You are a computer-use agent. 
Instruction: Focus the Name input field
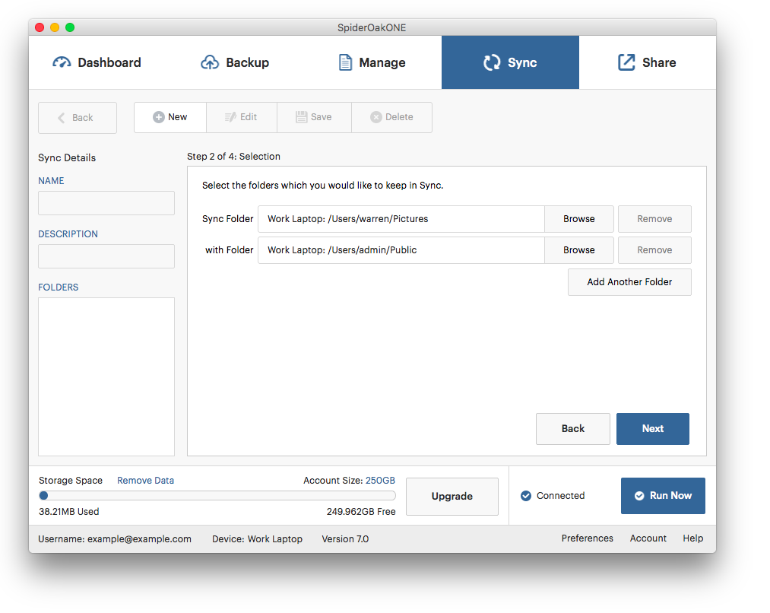click(x=106, y=203)
